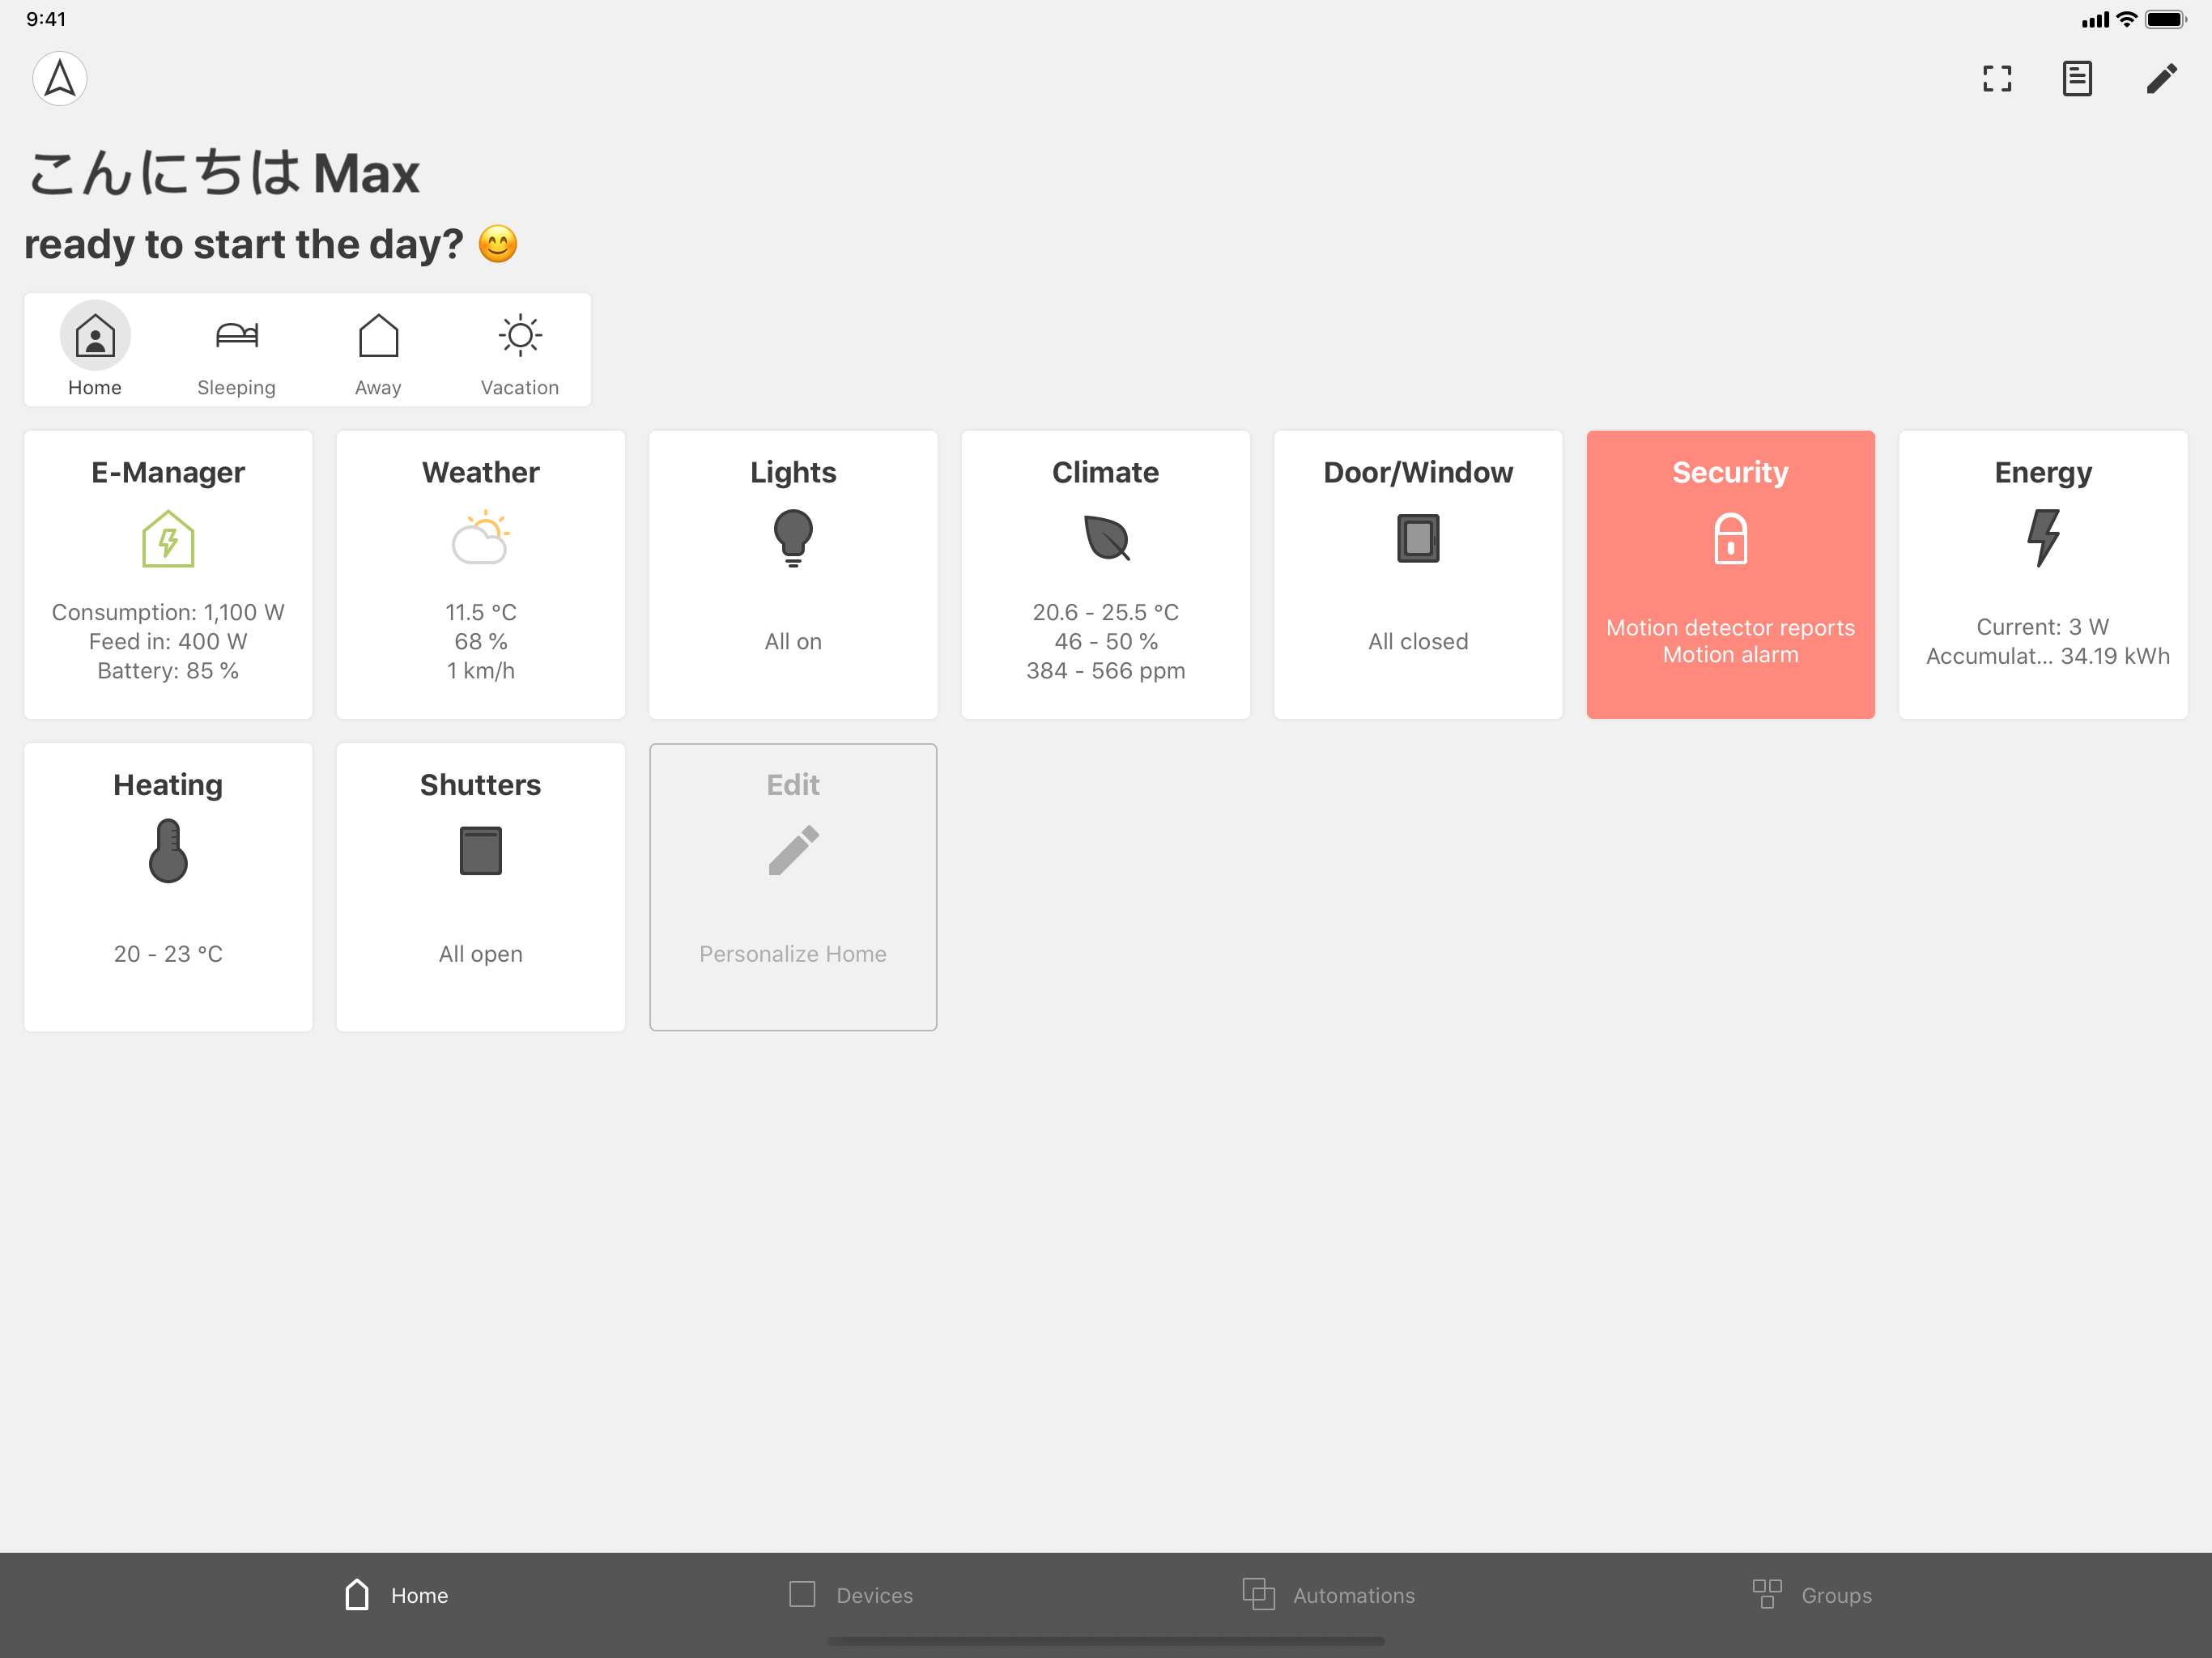The height and width of the screenshot is (1658, 2212).
Task: Activate Away presence mode
Action: (x=378, y=350)
